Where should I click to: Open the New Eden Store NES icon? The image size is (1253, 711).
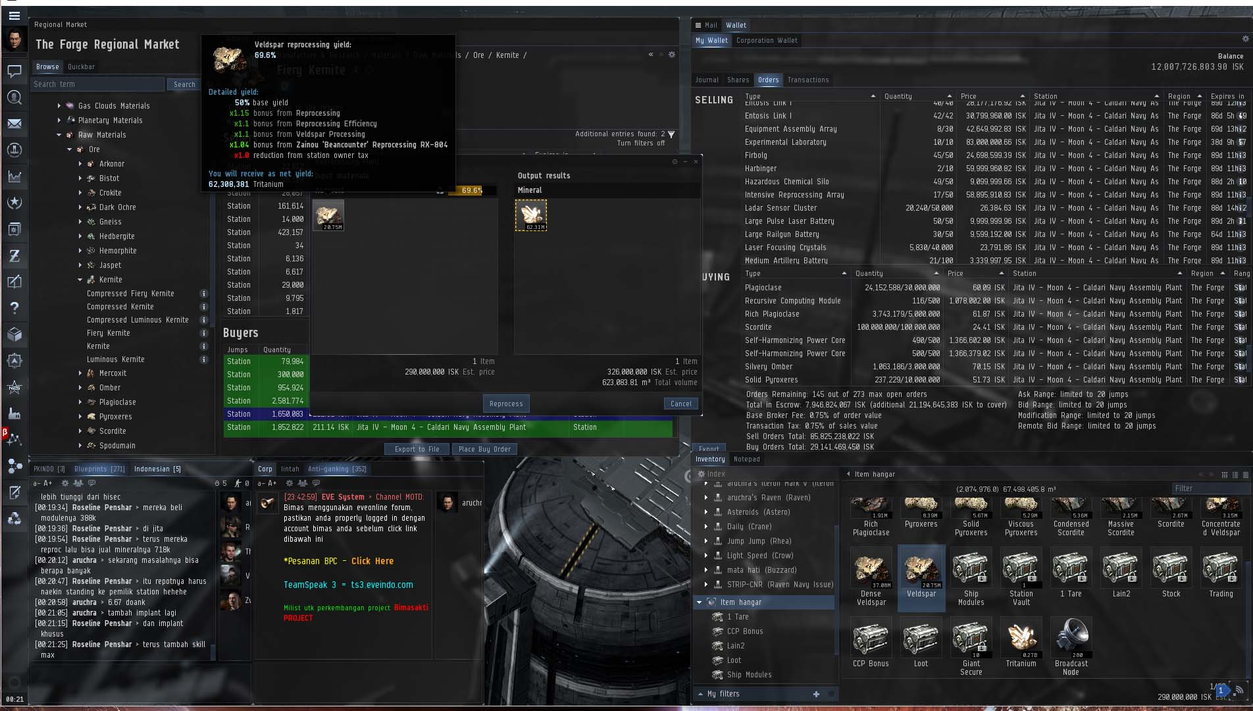pos(14,387)
